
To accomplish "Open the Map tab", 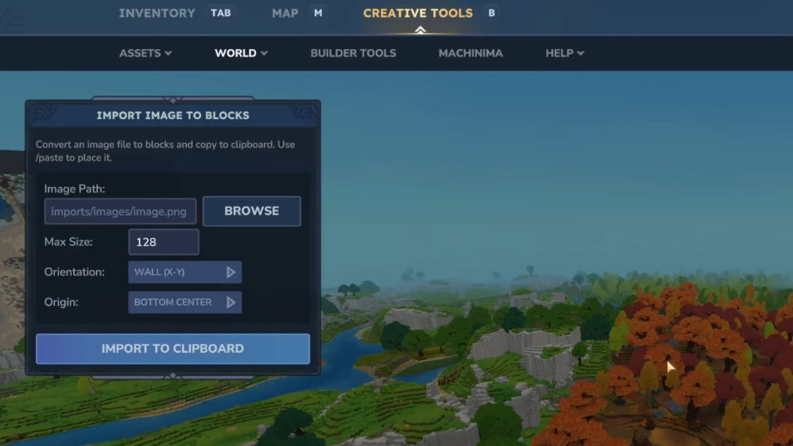I will click(285, 13).
